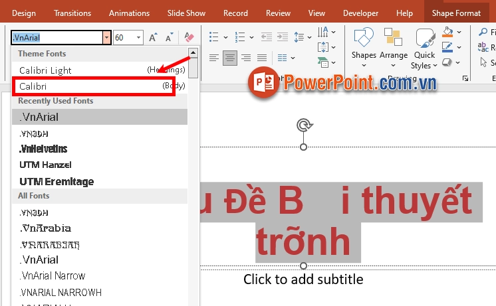This screenshot has width=496, height=306.
Task: Apply numbered list formatting
Action: tap(240, 37)
